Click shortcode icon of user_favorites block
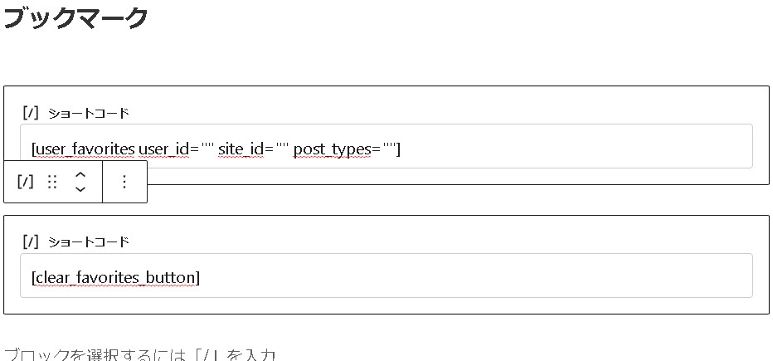773x361 pixels. tap(32, 113)
